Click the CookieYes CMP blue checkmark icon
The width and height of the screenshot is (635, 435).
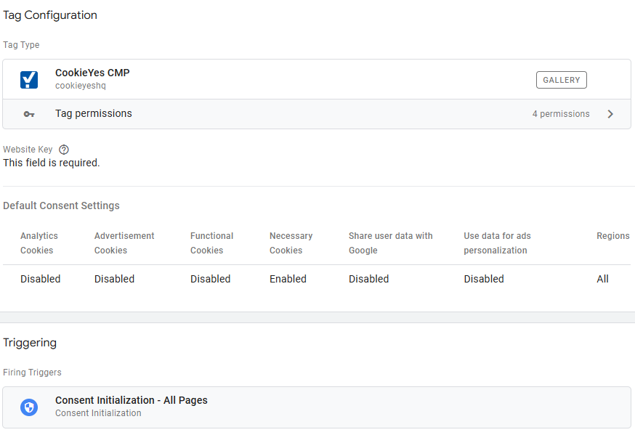tap(29, 79)
